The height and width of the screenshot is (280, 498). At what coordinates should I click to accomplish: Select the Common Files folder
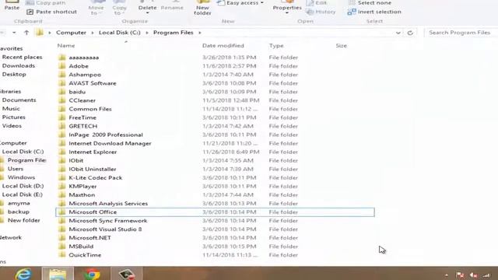pyautogui.click(x=90, y=109)
